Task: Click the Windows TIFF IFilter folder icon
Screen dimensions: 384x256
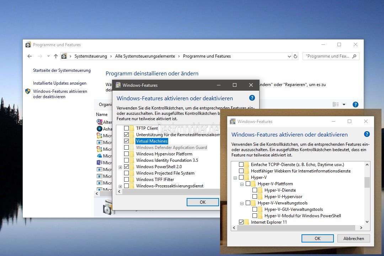Action: [132, 180]
